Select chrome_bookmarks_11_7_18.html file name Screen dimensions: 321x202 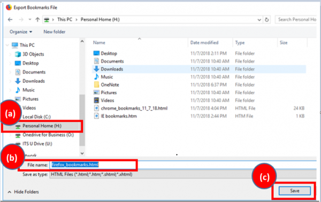click(134, 108)
